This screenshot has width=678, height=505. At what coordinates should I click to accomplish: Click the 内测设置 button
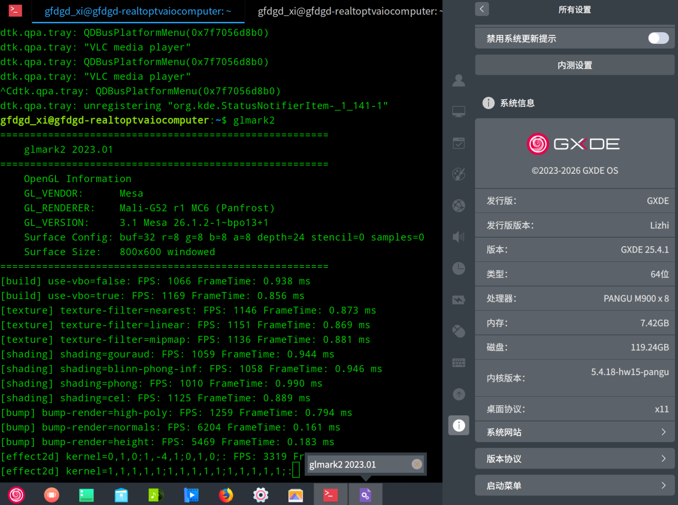click(x=575, y=65)
